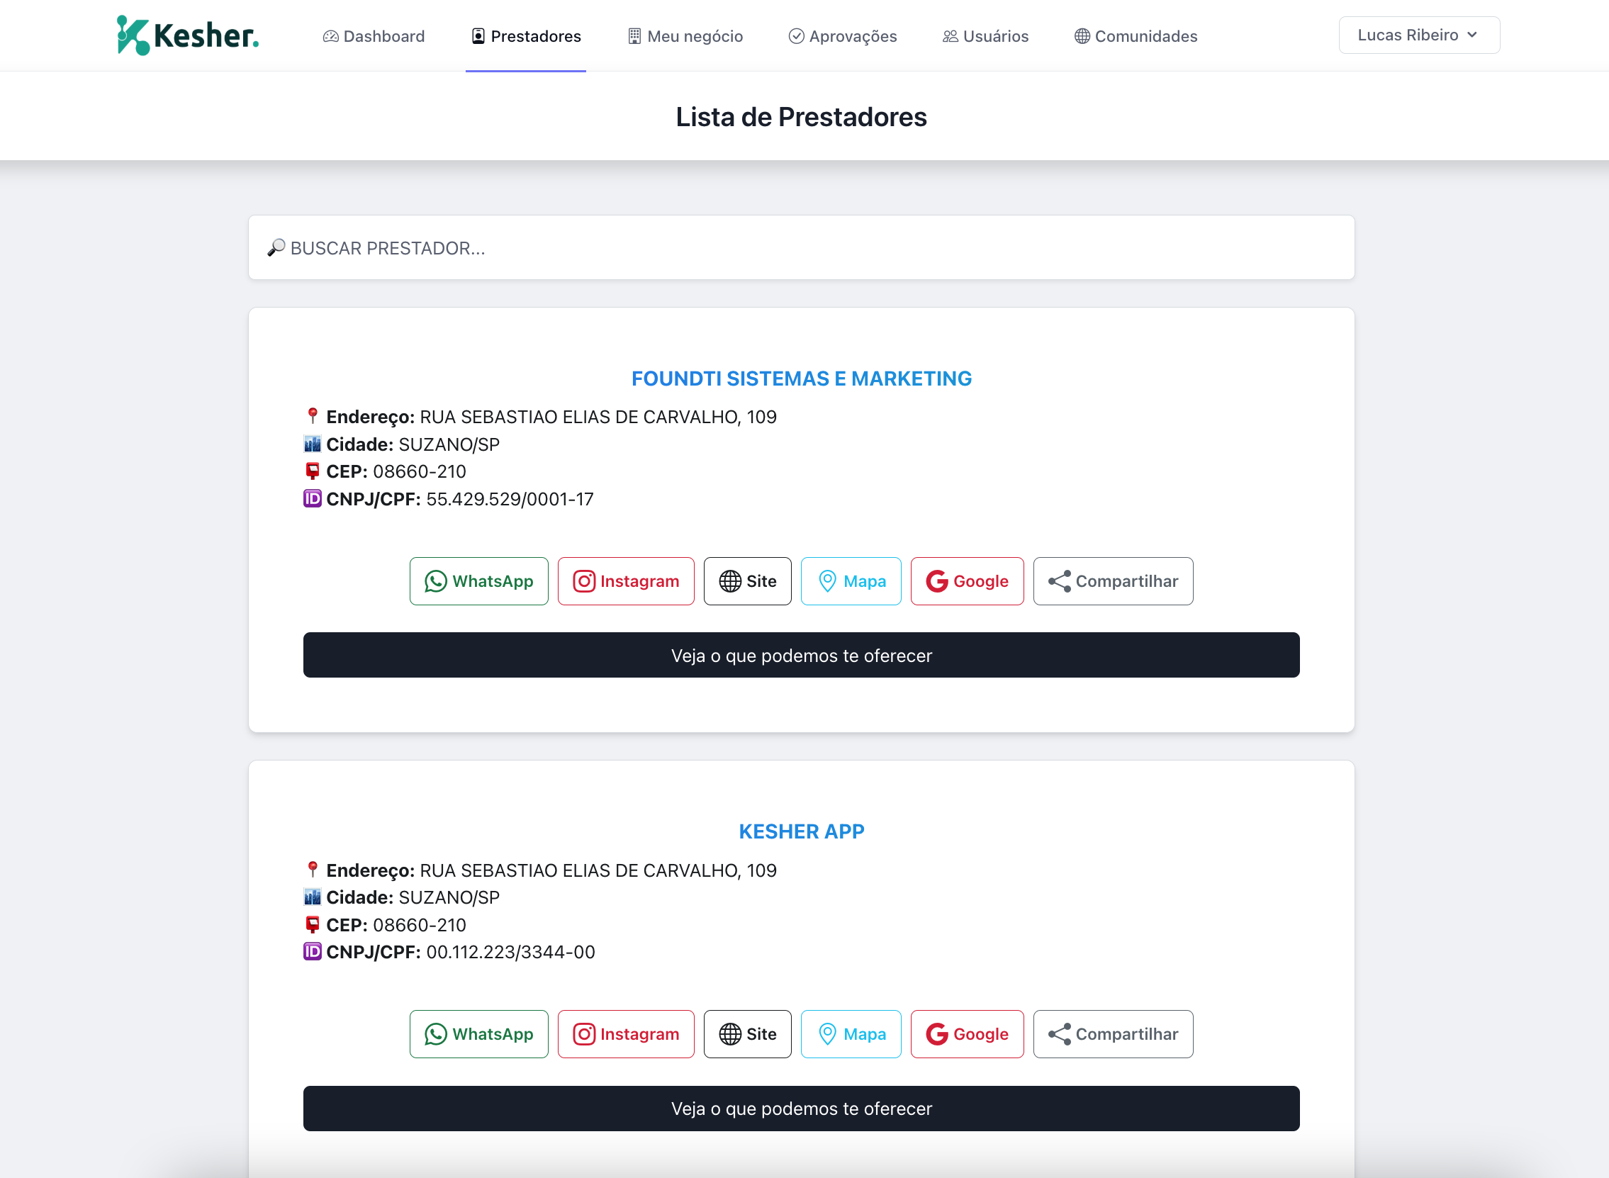The image size is (1609, 1178).
Task: Open Instagram profile of KESHER APP
Action: tap(626, 1034)
